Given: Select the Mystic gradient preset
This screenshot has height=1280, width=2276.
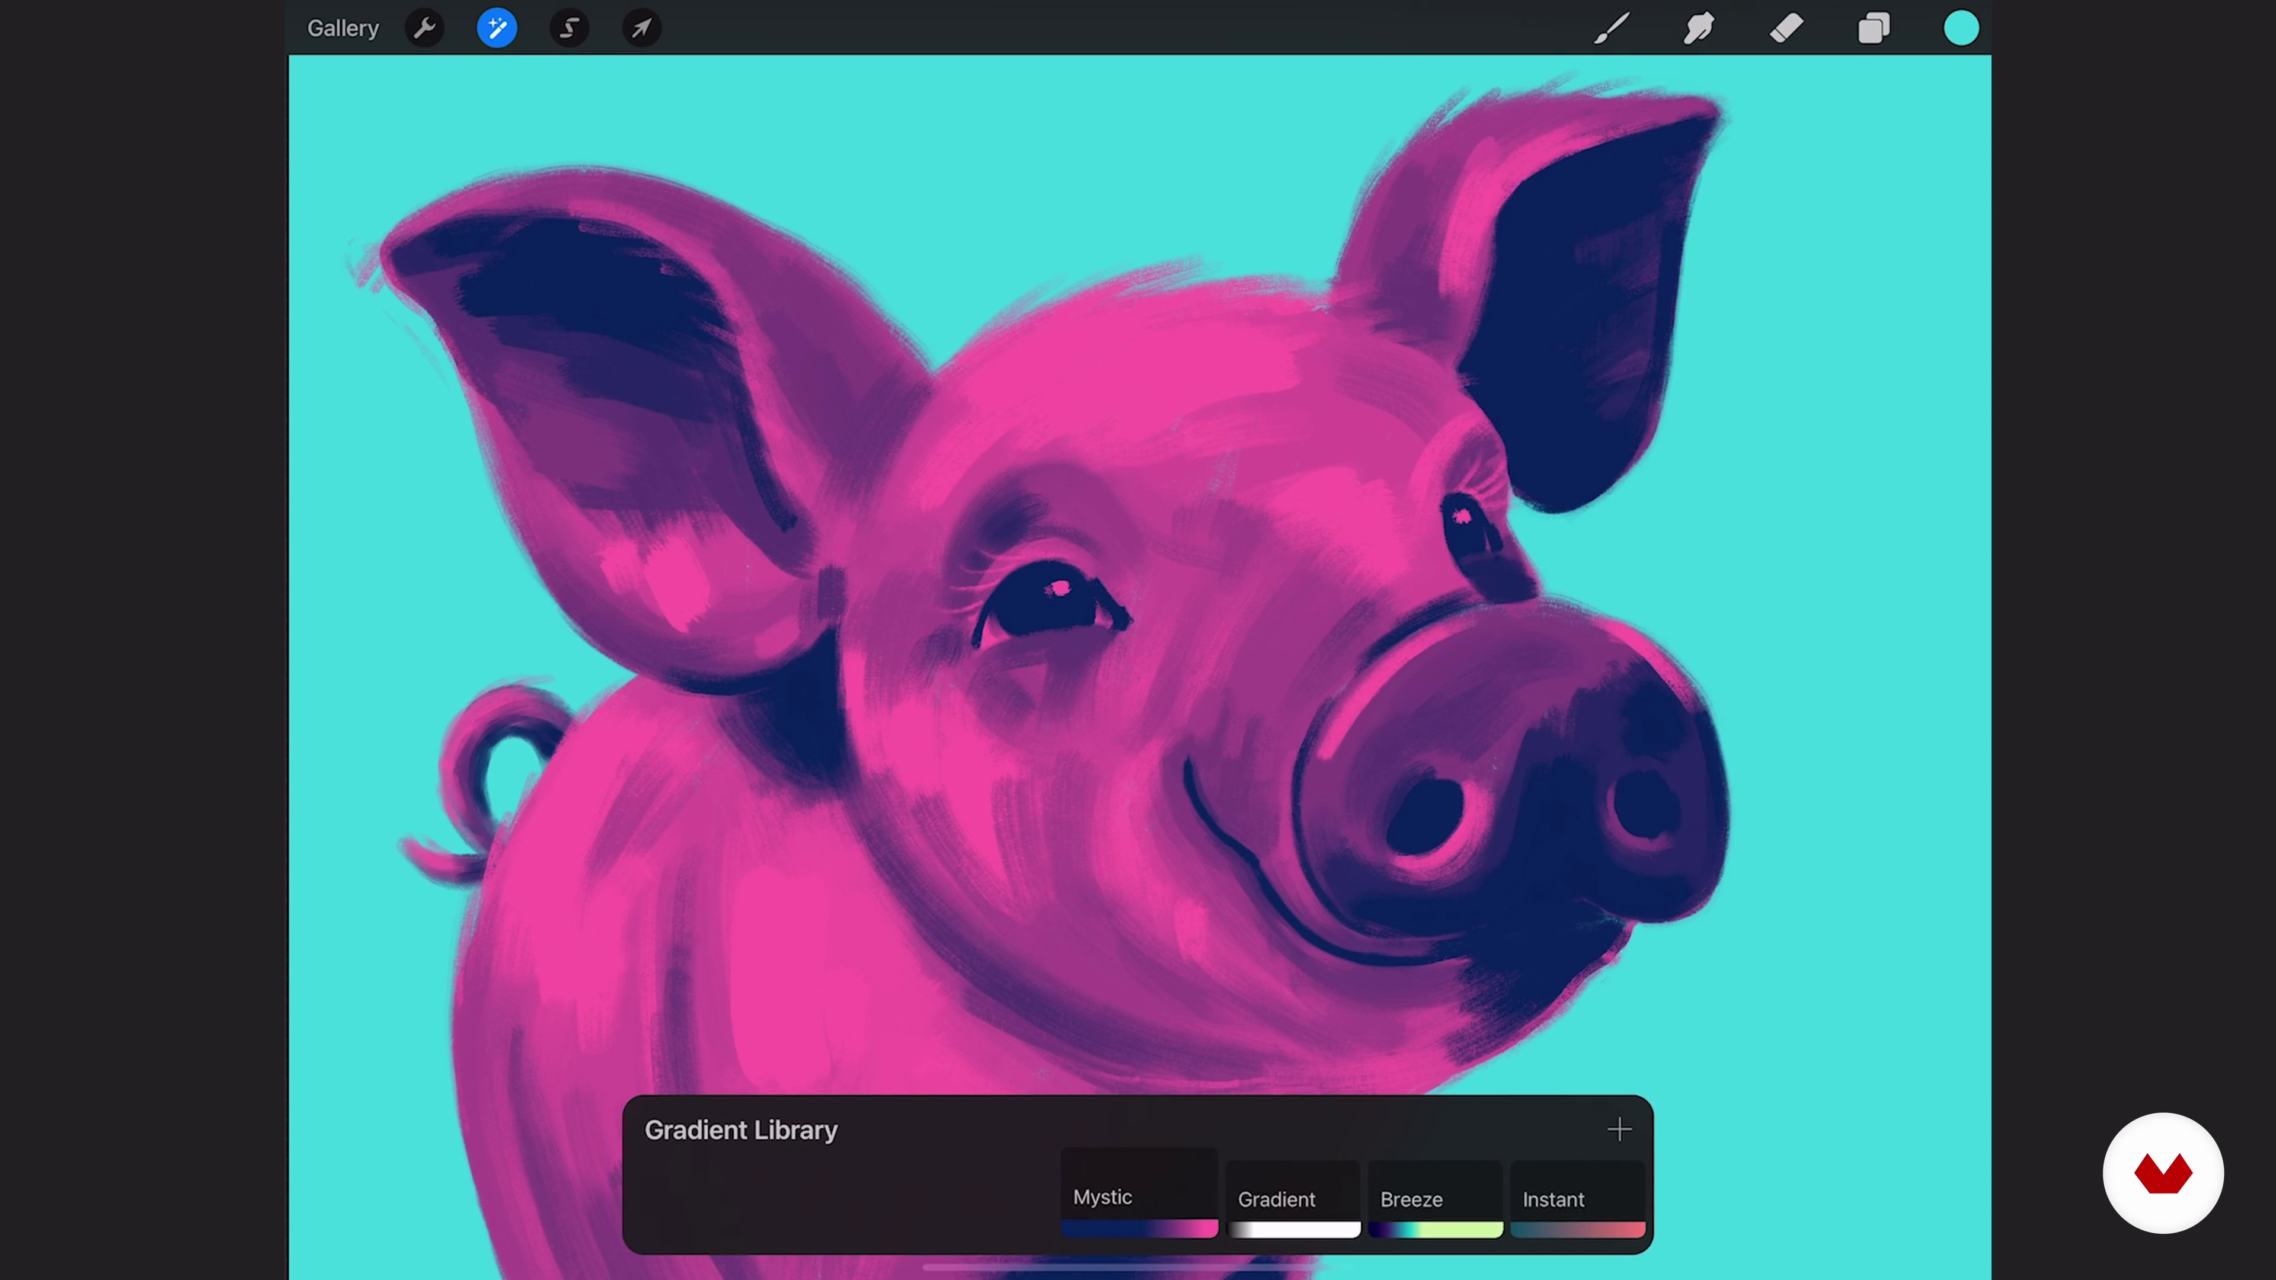Looking at the screenshot, I should 1139,1195.
